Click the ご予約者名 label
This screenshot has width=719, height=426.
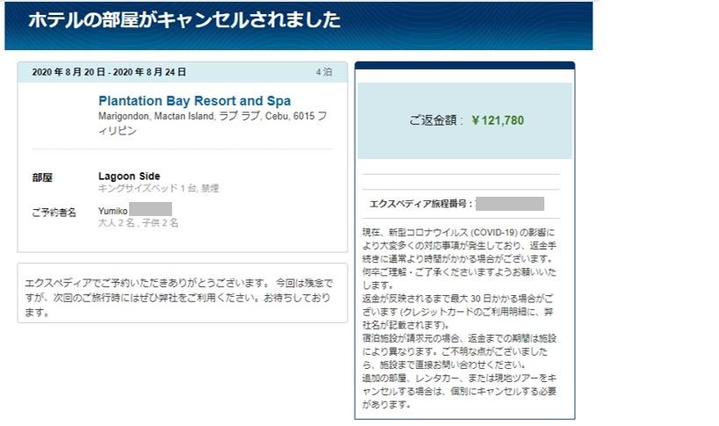(x=54, y=213)
